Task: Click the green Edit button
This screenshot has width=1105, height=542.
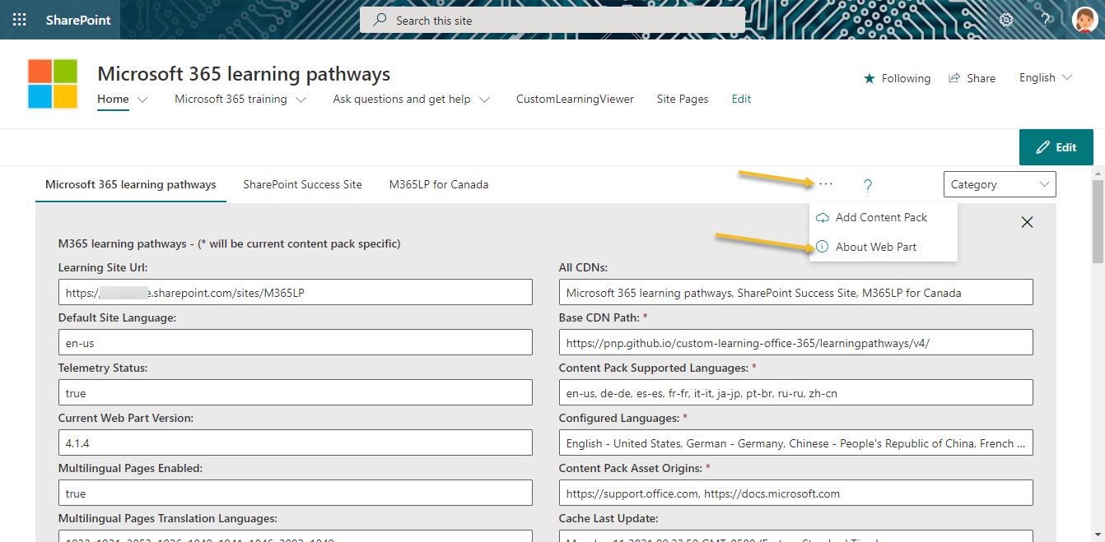Action: click(1056, 146)
